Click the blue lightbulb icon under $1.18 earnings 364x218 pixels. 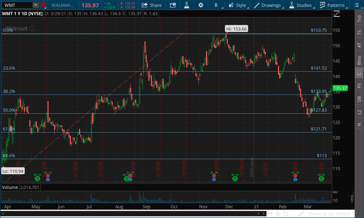tap(48, 179)
